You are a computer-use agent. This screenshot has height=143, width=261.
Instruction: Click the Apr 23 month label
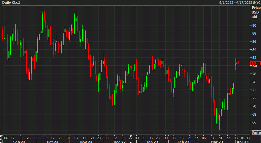(x=243, y=142)
